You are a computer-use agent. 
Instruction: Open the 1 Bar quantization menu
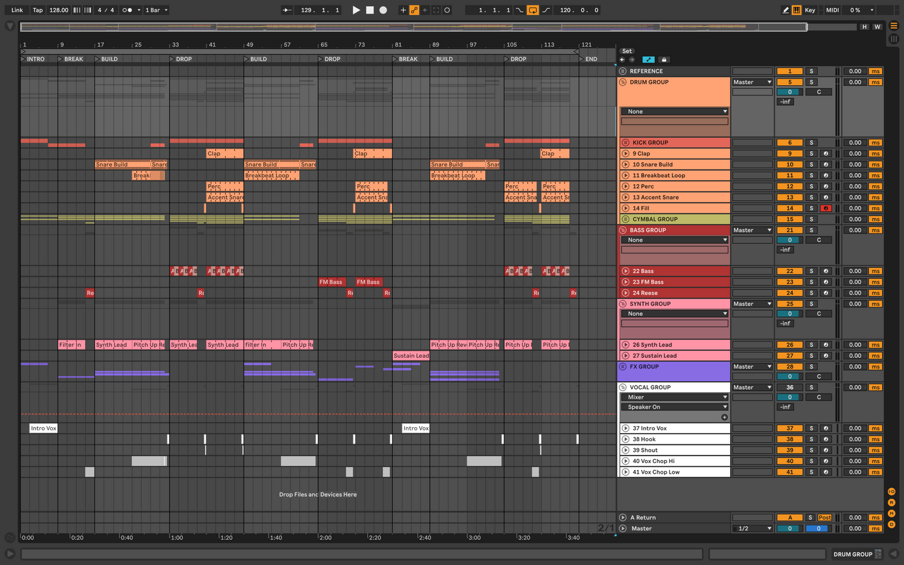156,10
